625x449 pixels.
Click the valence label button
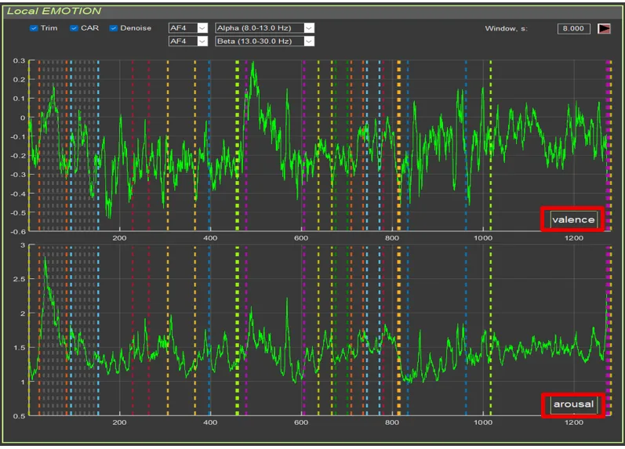[x=573, y=219]
